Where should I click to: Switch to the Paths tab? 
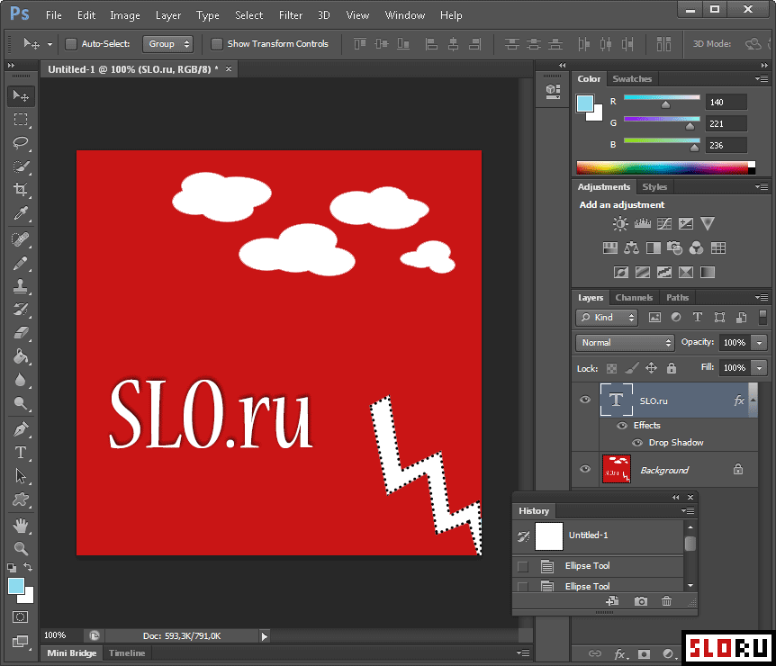[677, 297]
